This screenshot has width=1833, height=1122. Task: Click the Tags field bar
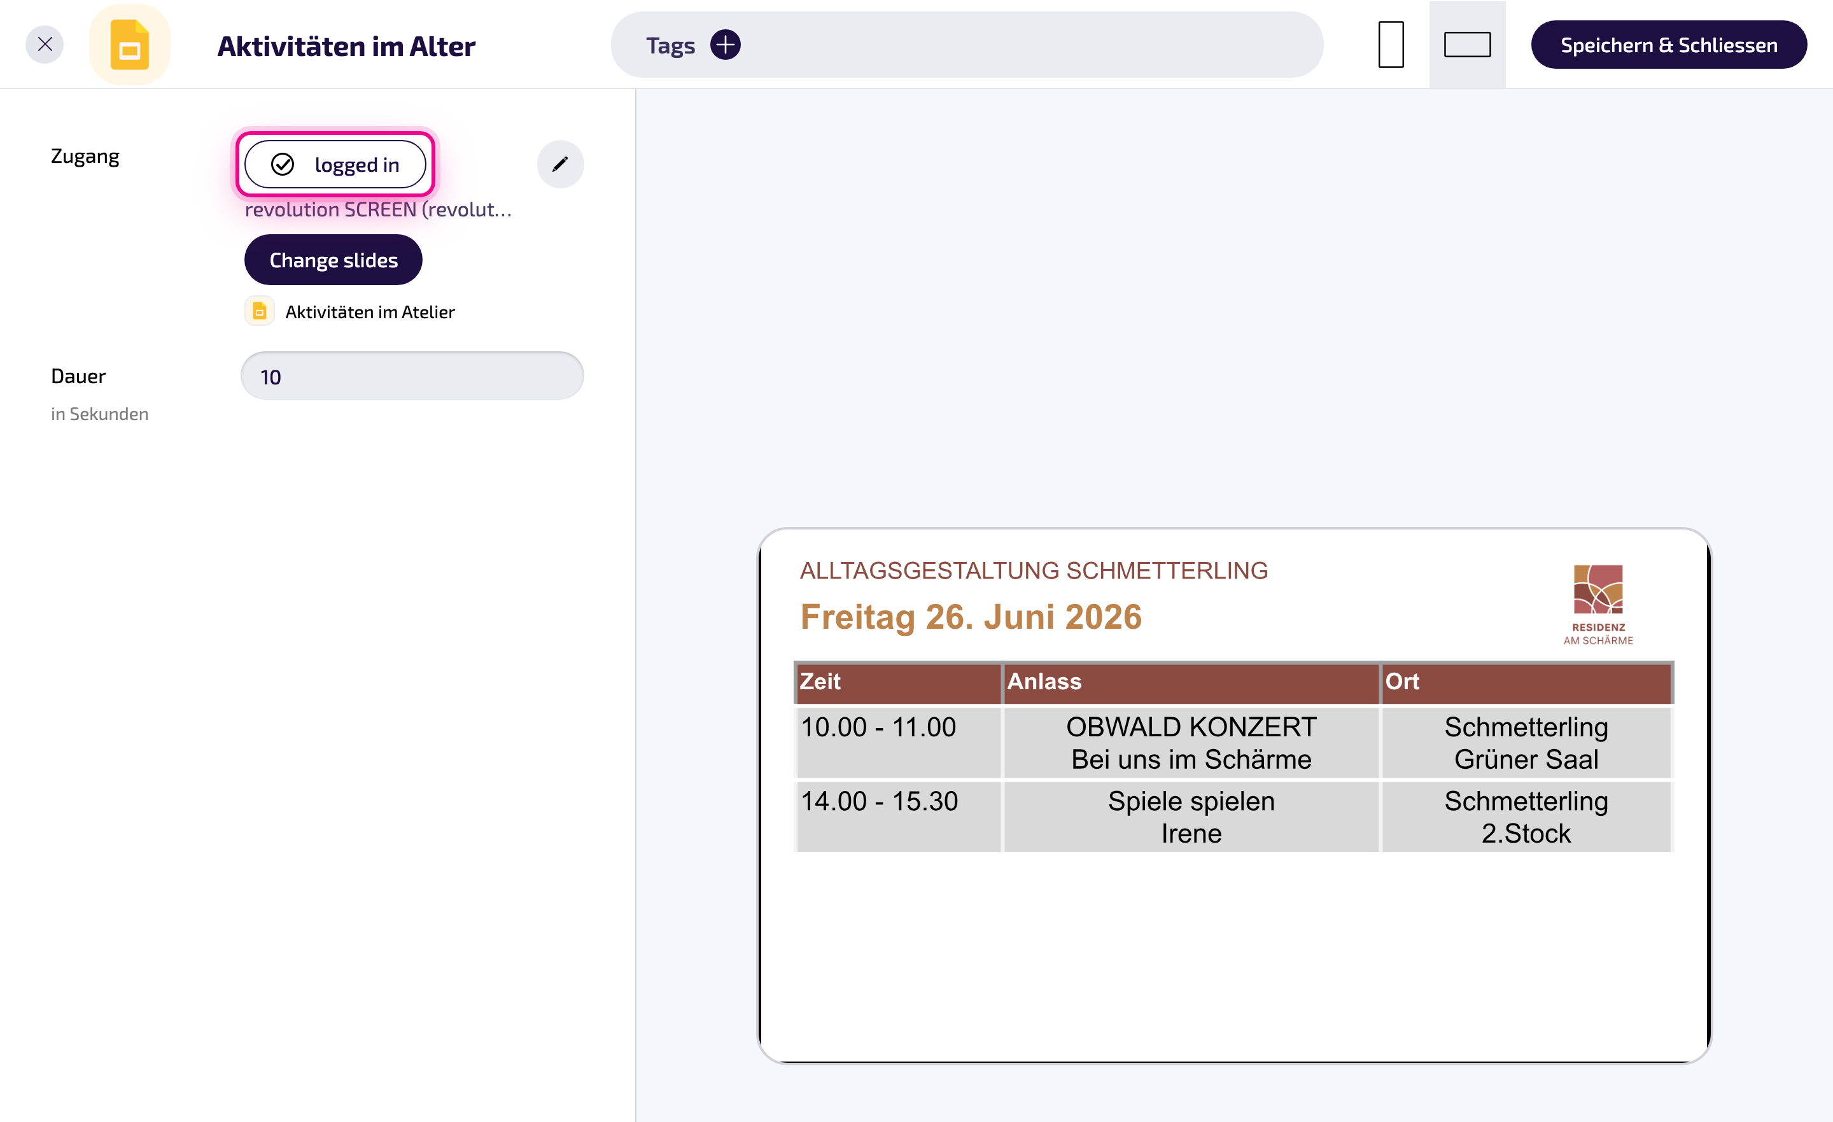pyautogui.click(x=966, y=45)
